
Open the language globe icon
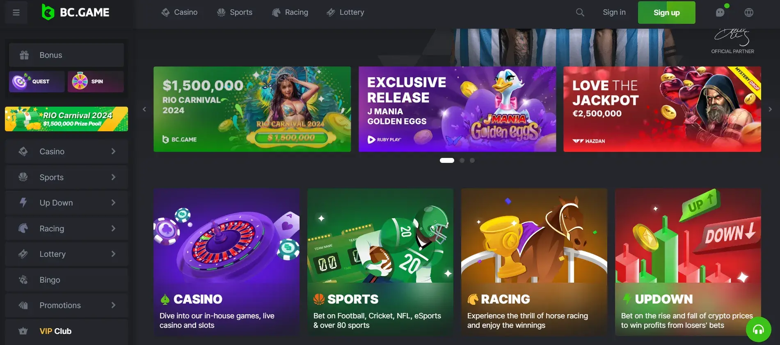pyautogui.click(x=749, y=12)
